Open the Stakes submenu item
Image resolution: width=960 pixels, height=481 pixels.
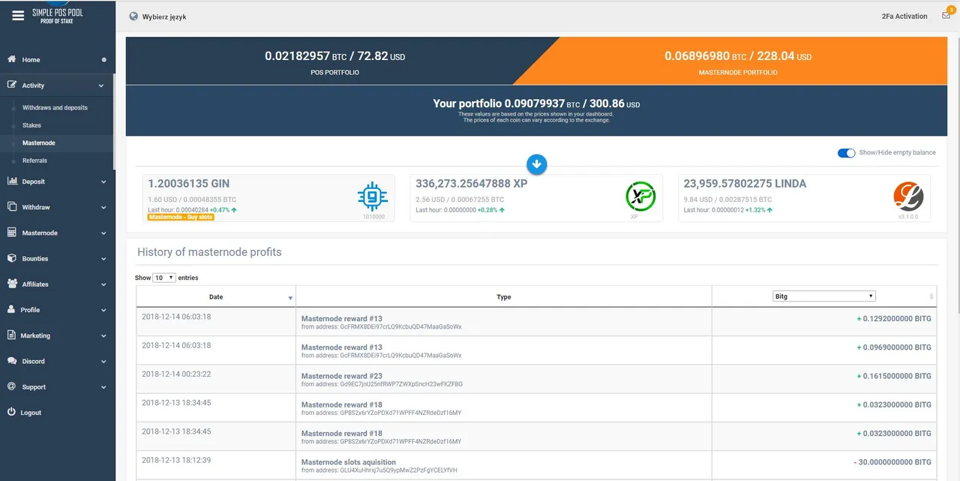(x=31, y=125)
